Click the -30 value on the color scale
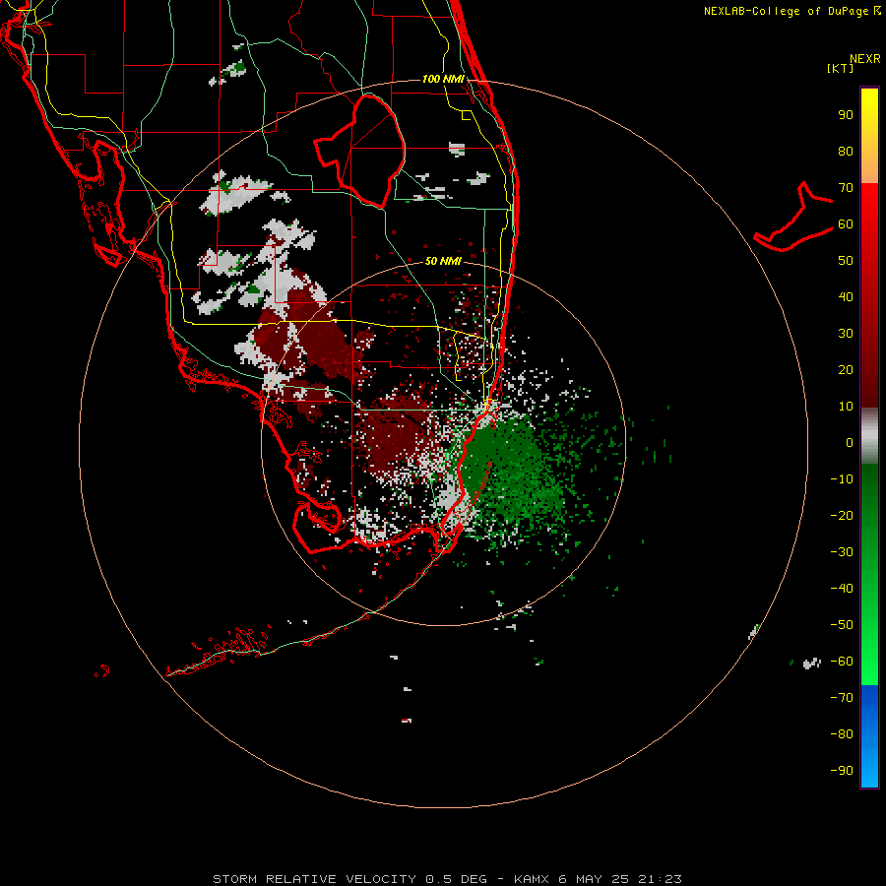Image resolution: width=886 pixels, height=886 pixels. point(842,552)
